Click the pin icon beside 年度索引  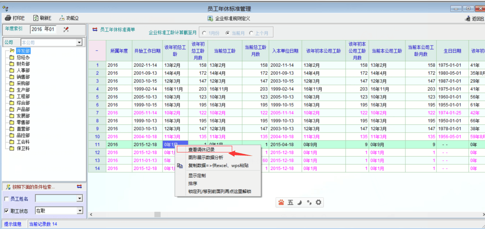pos(66,29)
